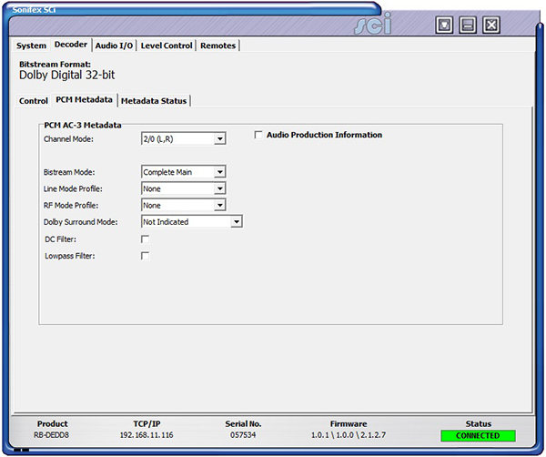The image size is (546, 457).
Task: Switch to the Control sub-tab
Action: point(34,101)
